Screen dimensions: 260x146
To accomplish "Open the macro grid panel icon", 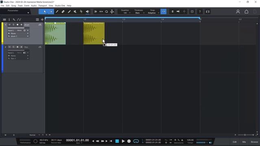I will pos(192,12).
